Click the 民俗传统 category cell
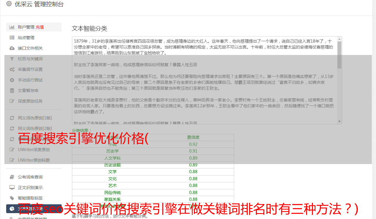Viewport: 376px width, 219px height. 113,193
